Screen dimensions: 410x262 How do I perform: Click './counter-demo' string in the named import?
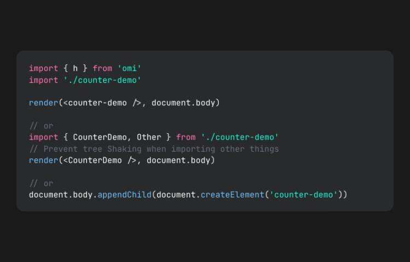pyautogui.click(x=240, y=137)
